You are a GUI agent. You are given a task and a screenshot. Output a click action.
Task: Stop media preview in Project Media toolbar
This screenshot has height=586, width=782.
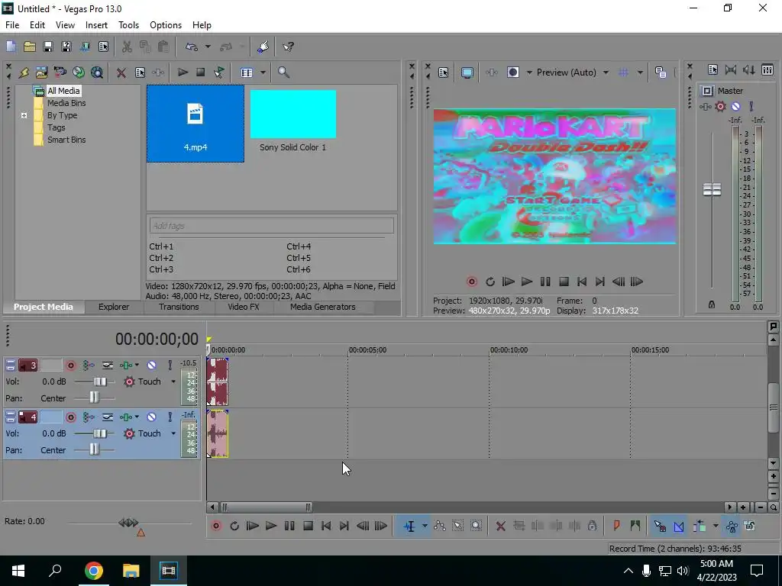click(x=201, y=72)
